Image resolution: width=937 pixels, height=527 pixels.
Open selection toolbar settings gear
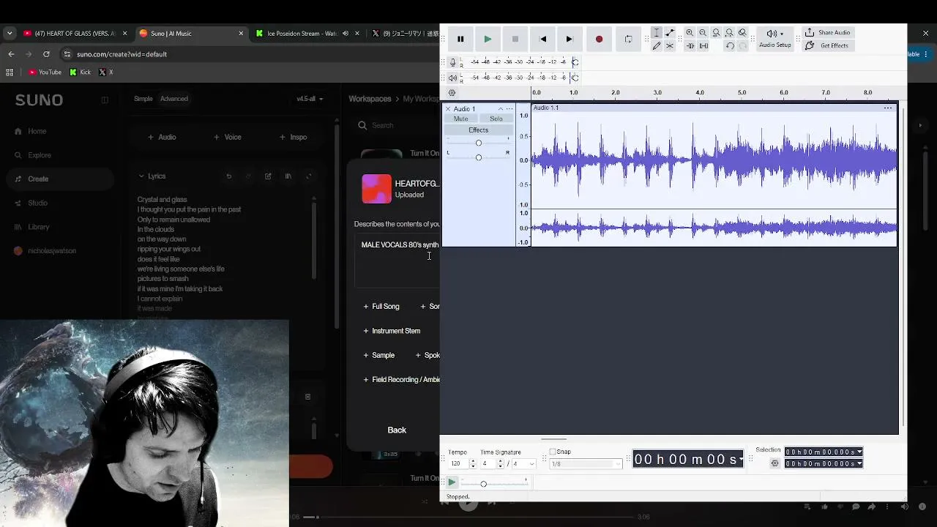point(774,463)
